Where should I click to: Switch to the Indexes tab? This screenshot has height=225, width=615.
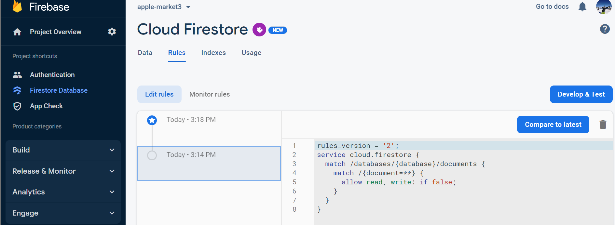point(213,53)
